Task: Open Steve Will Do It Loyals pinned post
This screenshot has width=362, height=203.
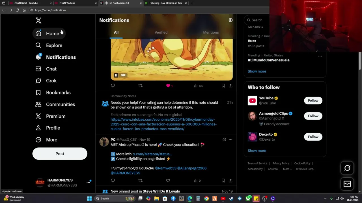Action: 145,191
